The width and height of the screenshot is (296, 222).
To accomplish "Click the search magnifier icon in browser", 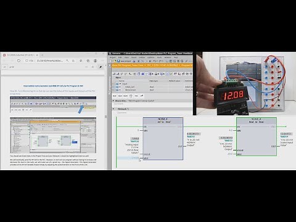I will [x=67, y=60].
